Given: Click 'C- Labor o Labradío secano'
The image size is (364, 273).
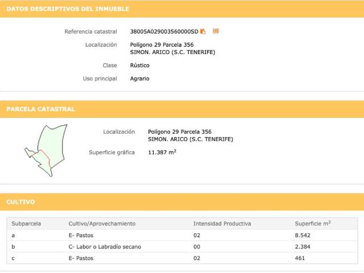Looking at the screenshot, I should pos(105,247).
